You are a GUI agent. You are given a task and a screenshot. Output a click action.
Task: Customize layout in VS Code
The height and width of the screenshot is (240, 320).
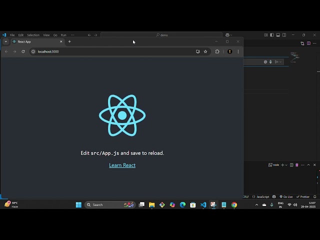(x=266, y=35)
